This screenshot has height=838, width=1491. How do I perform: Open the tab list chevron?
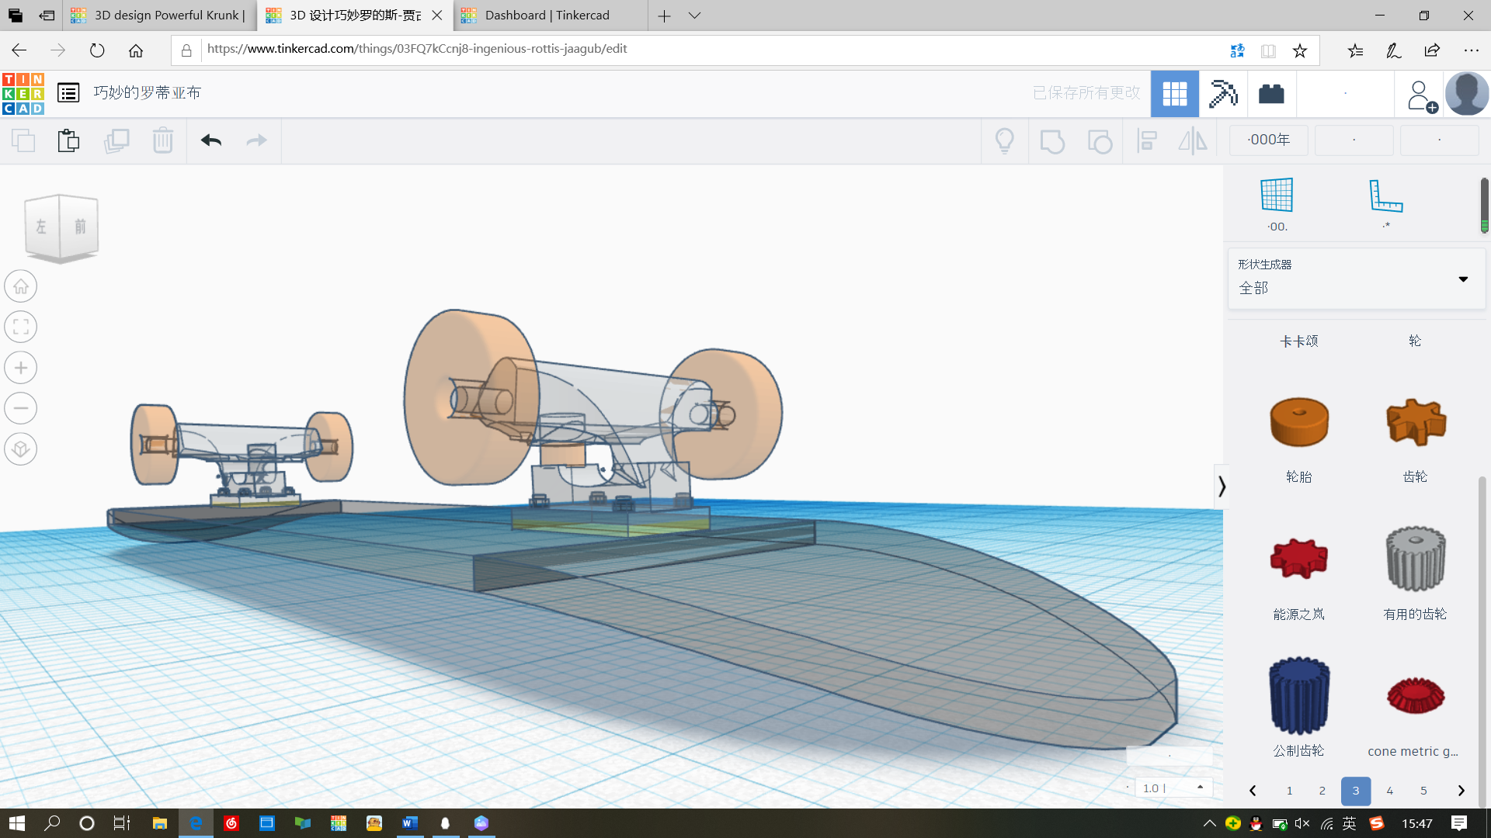click(x=695, y=16)
